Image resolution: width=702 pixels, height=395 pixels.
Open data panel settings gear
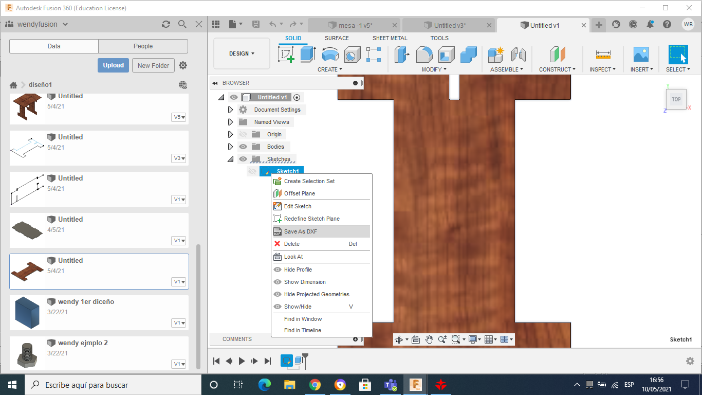(183, 65)
